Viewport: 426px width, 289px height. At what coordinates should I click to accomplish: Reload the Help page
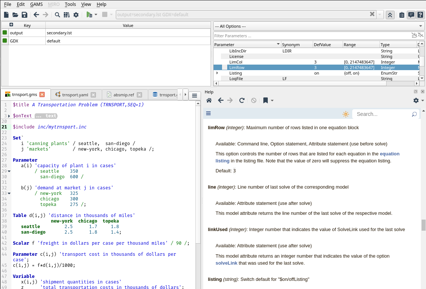click(x=242, y=100)
